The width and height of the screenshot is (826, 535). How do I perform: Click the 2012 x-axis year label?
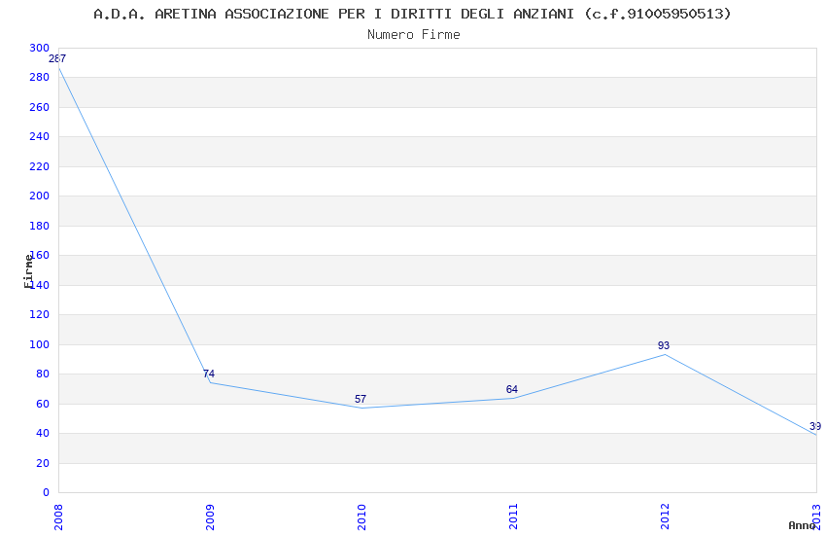(x=665, y=516)
